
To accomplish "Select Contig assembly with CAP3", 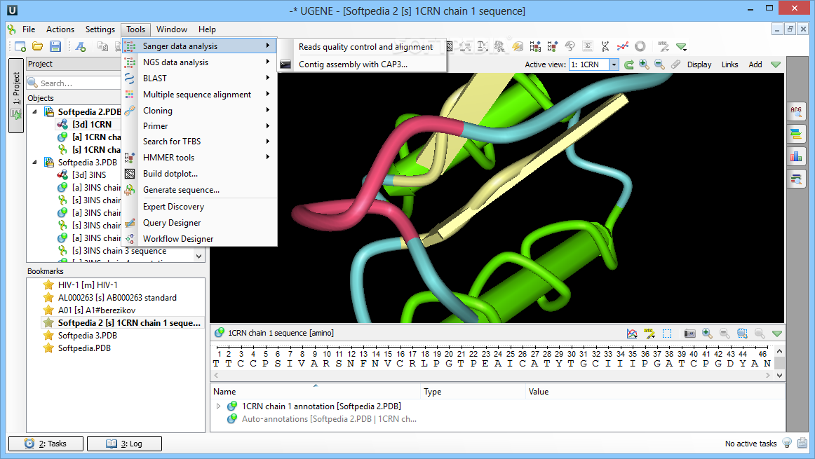I will tap(363, 64).
